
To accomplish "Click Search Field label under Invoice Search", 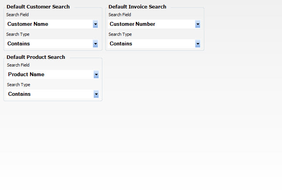I will (x=120, y=15).
